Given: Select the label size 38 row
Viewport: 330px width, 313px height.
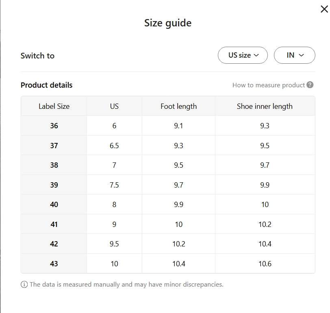Looking at the screenshot, I should (x=54, y=165).
